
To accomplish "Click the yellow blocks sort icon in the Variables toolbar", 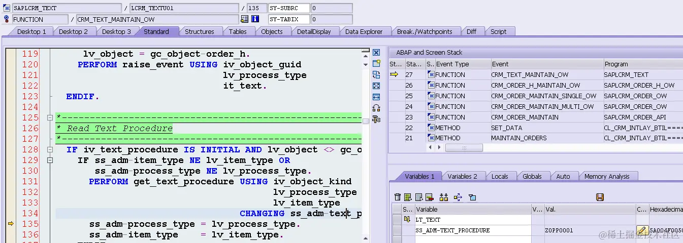I will 444,197.
